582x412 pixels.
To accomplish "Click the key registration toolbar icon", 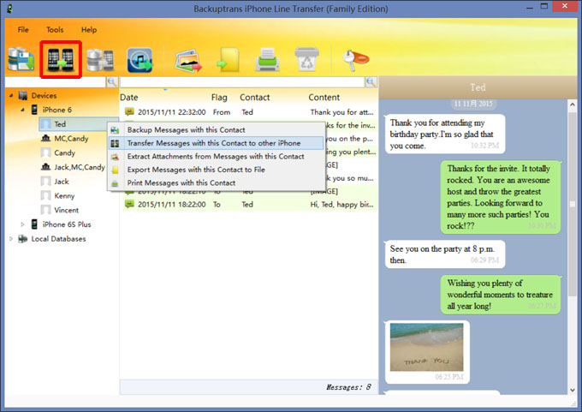I will point(355,59).
